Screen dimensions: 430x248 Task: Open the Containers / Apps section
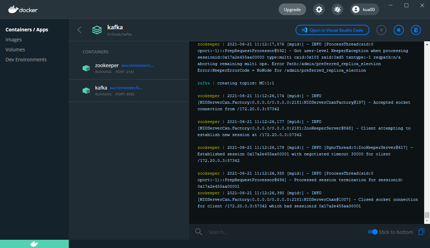[27, 30]
